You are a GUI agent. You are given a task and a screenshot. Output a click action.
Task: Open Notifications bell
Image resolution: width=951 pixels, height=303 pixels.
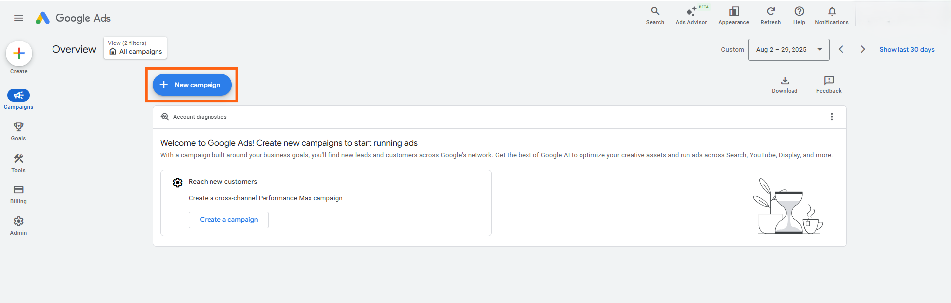(832, 15)
